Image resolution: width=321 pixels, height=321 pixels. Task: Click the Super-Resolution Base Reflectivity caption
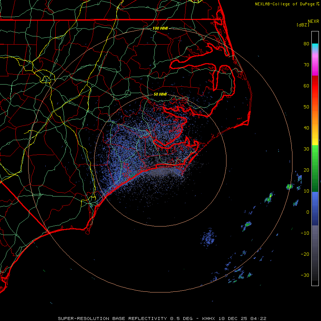[x=112, y=319]
